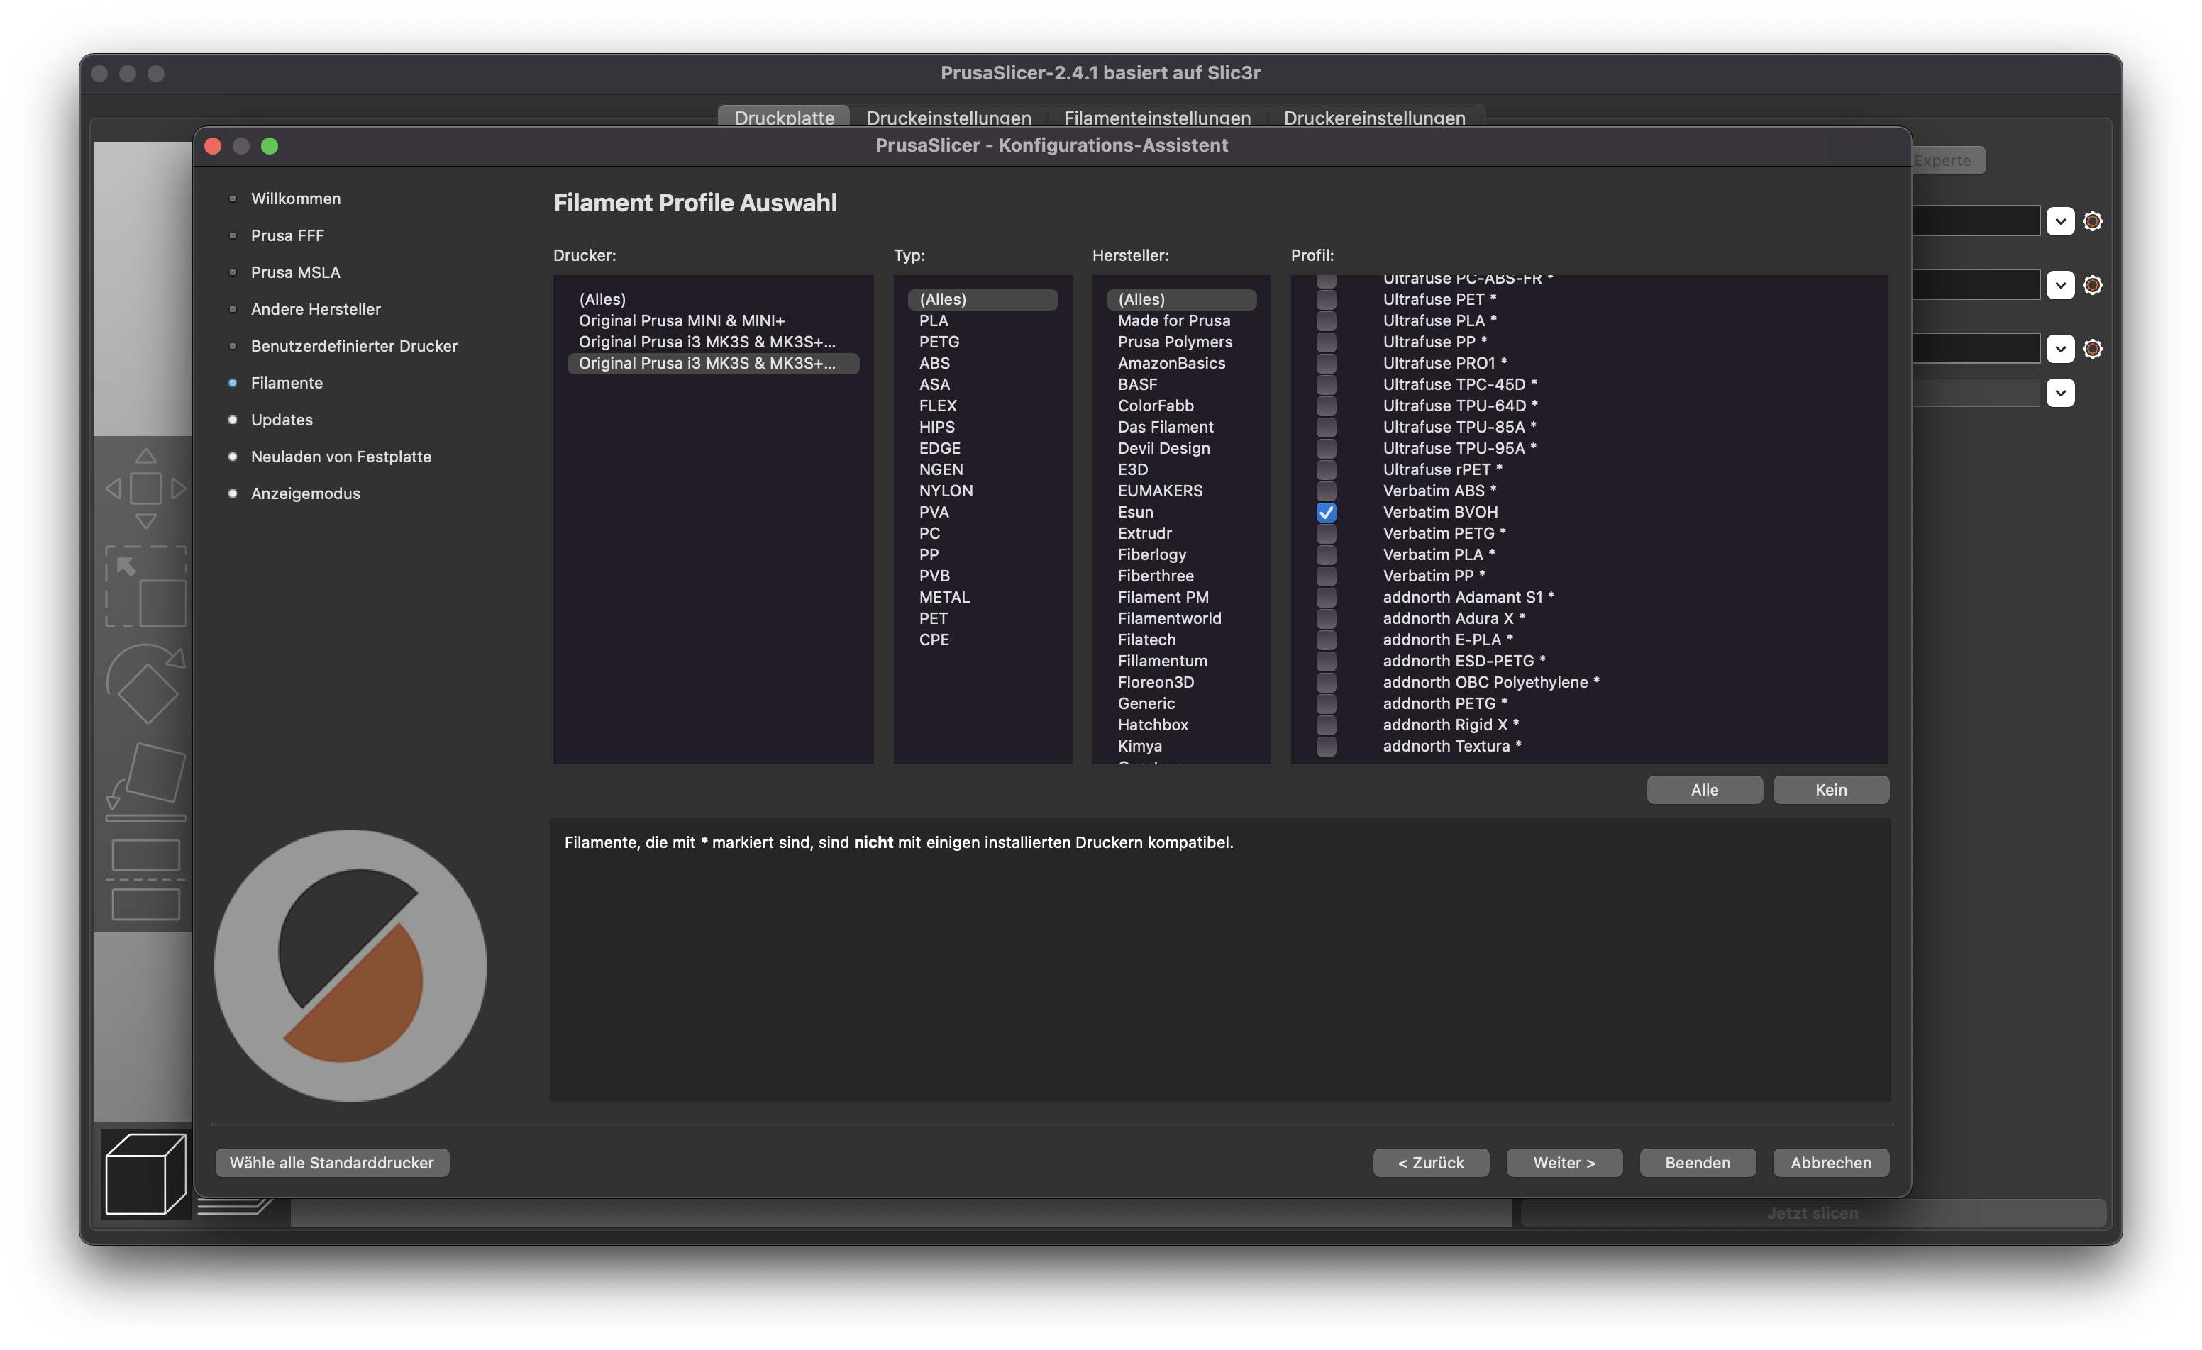Open second preset settings gear icon
This screenshot has width=2202, height=1350.
coord(2092,285)
